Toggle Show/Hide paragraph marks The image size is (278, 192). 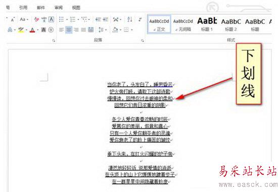click(140, 19)
